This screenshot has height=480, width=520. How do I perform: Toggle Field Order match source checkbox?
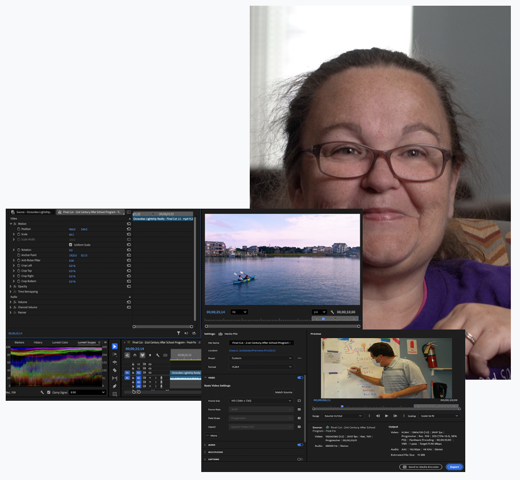299,418
